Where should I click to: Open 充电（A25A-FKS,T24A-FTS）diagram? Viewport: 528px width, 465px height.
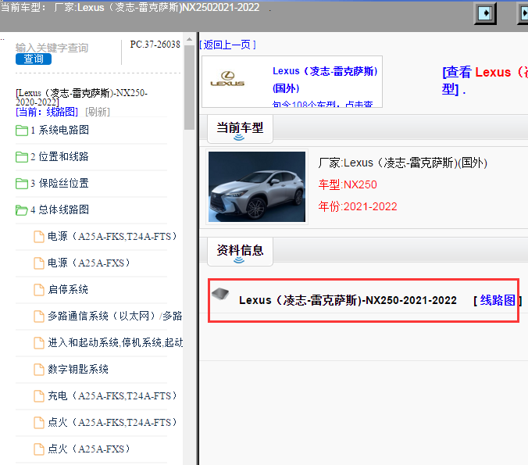(x=112, y=396)
